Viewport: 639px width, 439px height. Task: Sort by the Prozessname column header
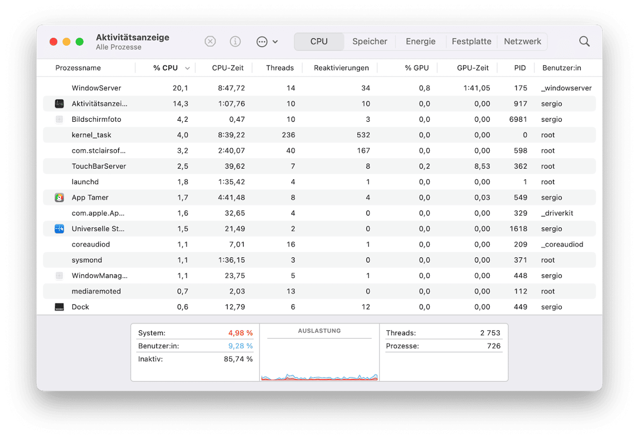[78, 68]
